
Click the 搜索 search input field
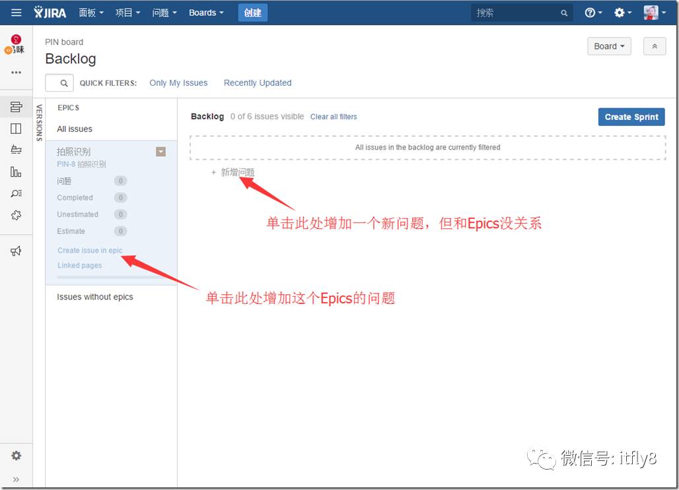click(522, 13)
